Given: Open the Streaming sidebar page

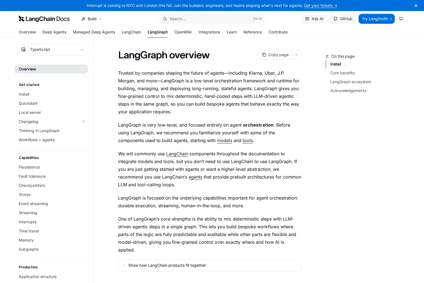Looking at the screenshot, I should [28, 213].
